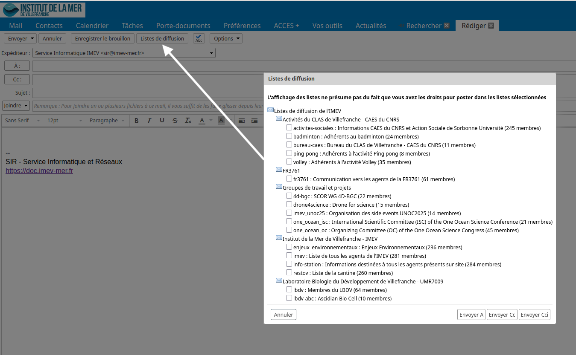Switch to the Contacts tab

(49, 26)
